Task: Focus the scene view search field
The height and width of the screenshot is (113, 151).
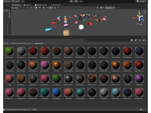Action: pyautogui.click(x=131, y=8)
